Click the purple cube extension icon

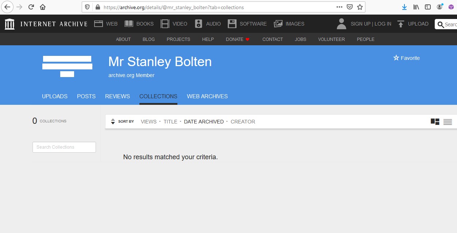click(x=451, y=7)
